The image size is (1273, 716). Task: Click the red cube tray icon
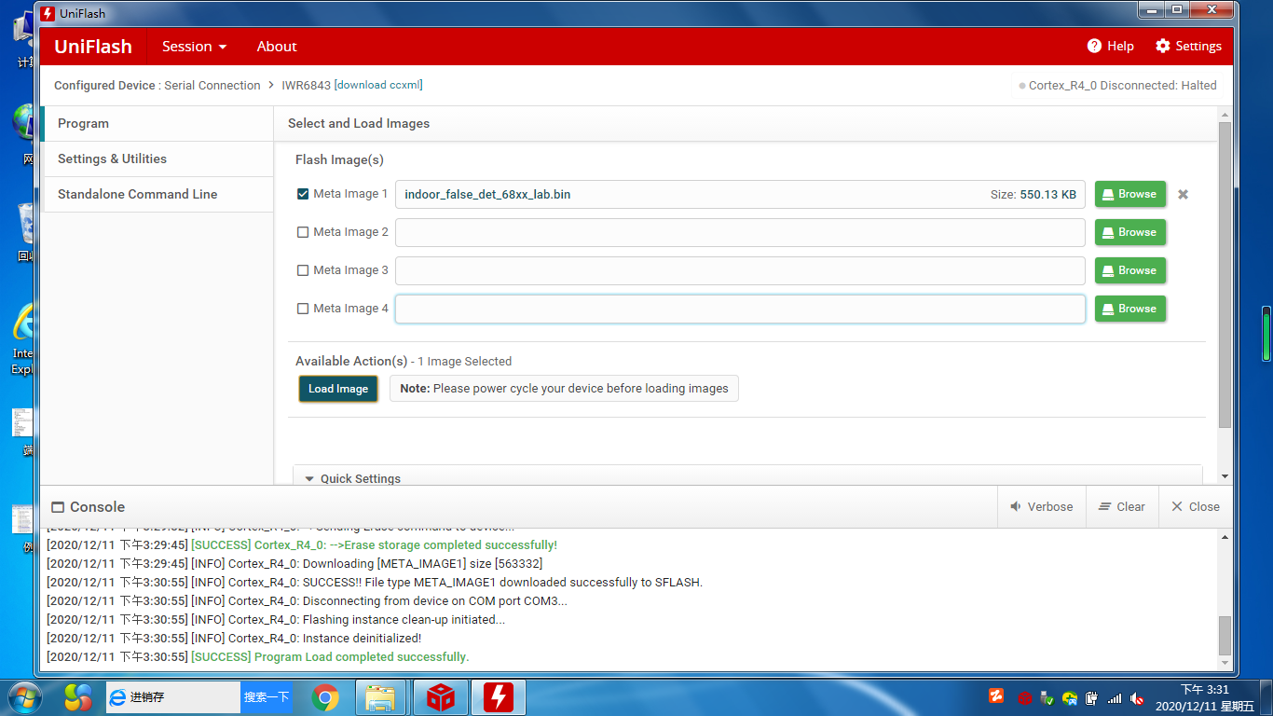1024,697
